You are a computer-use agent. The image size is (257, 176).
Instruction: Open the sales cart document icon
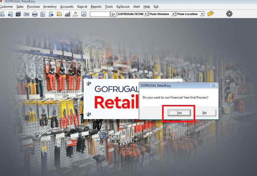10,14
